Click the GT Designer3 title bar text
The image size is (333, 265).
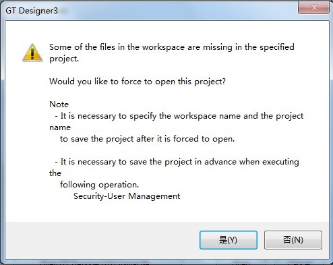(32, 11)
